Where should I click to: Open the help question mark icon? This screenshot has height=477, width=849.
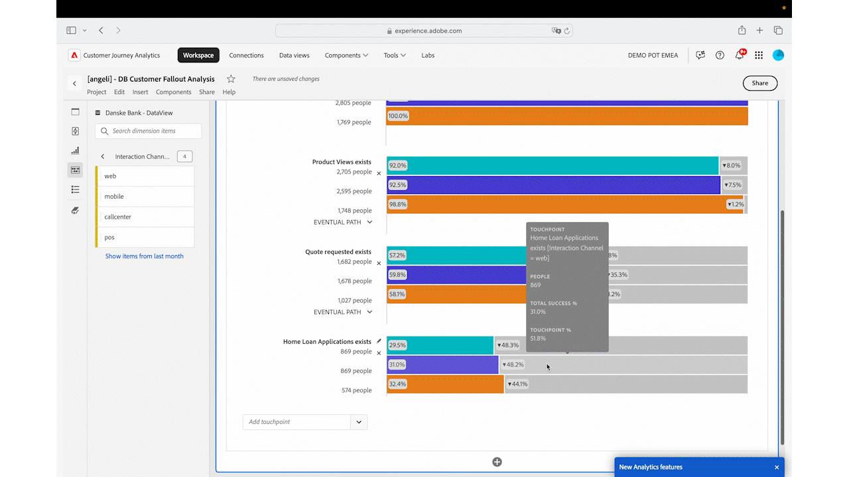tap(720, 56)
